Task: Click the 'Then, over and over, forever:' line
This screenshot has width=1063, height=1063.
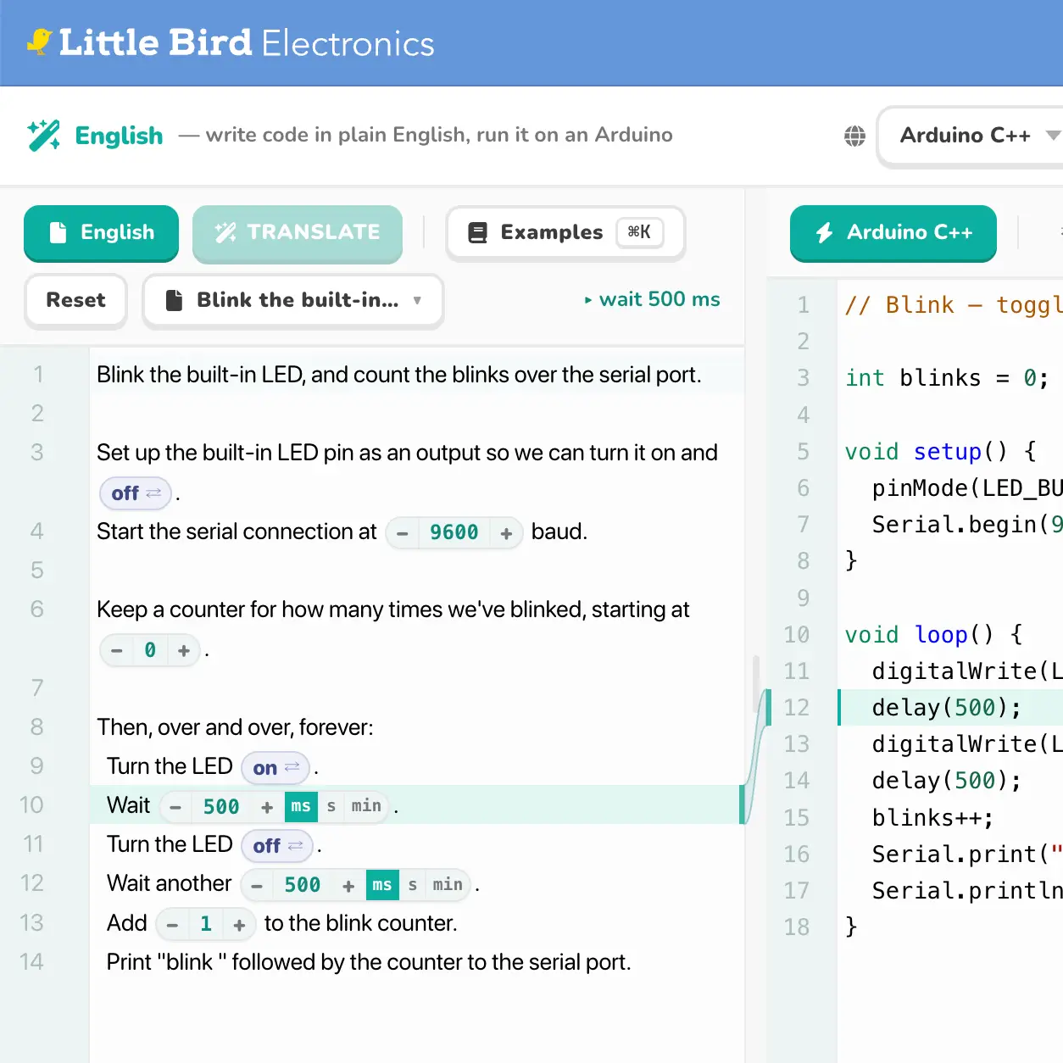Action: coord(236,727)
